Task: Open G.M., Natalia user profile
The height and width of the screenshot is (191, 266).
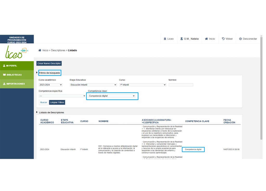Action: click(189, 39)
